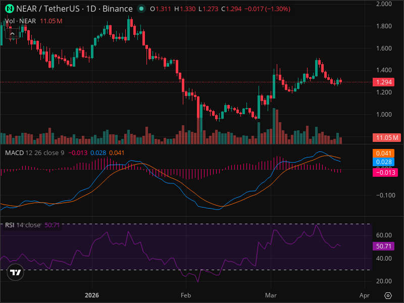This screenshot has width=404, height=303.
Task: Click the open price O1.311 in header
Action: pyautogui.click(x=160, y=9)
